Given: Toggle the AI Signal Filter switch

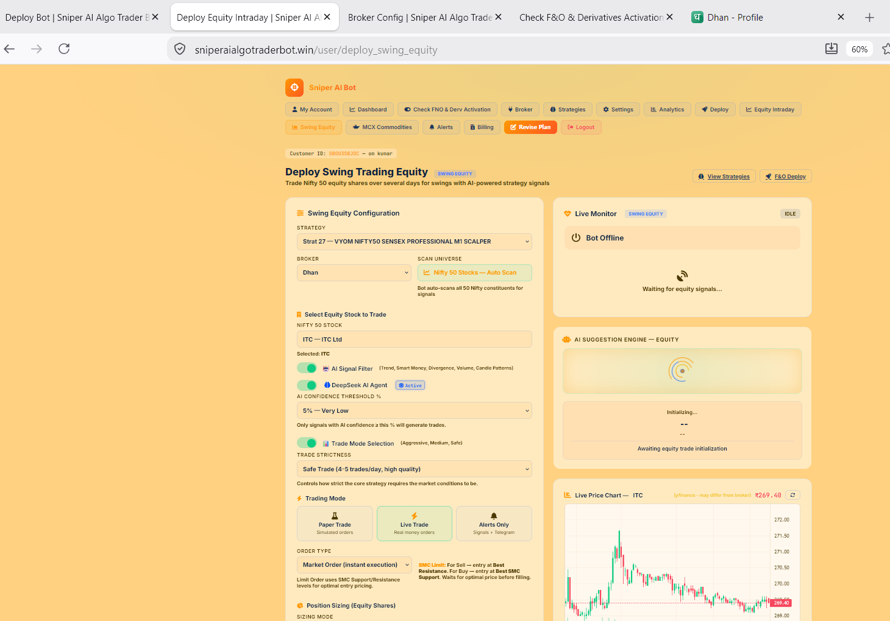Looking at the screenshot, I should pyautogui.click(x=307, y=368).
